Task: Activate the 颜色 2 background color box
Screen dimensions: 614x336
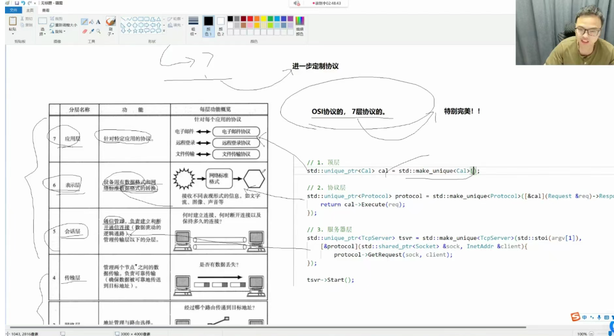Action: [x=221, y=26]
